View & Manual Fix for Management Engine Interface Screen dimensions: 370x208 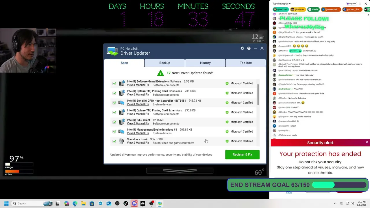pos(138,133)
